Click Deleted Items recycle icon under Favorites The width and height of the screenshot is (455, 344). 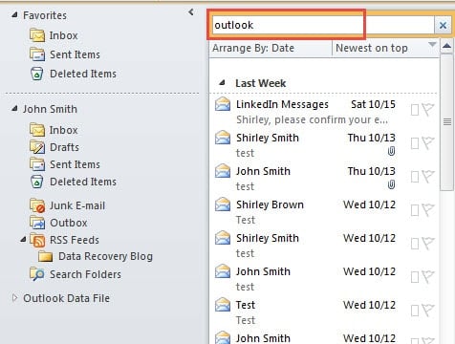(x=37, y=74)
